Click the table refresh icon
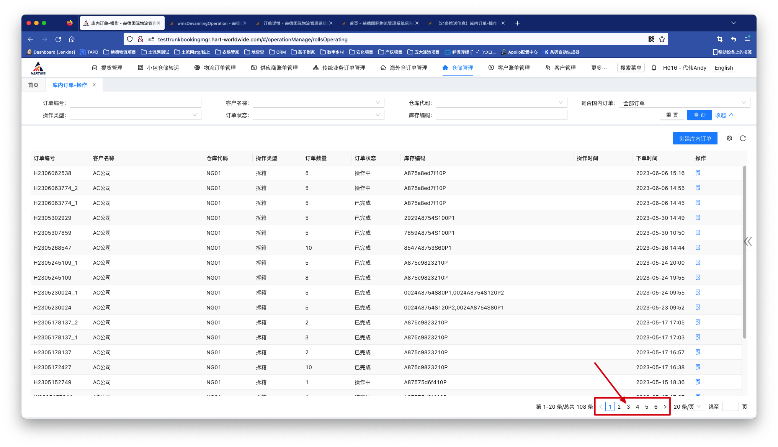Screen dimensions: 778x447 pyautogui.click(x=743, y=138)
